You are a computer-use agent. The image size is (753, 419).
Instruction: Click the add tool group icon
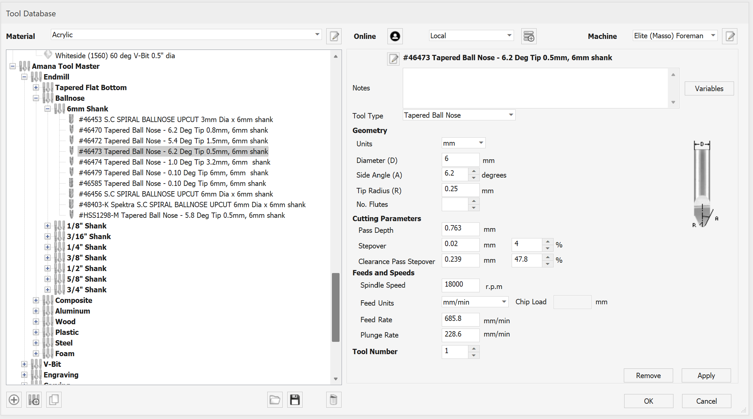[x=34, y=400]
